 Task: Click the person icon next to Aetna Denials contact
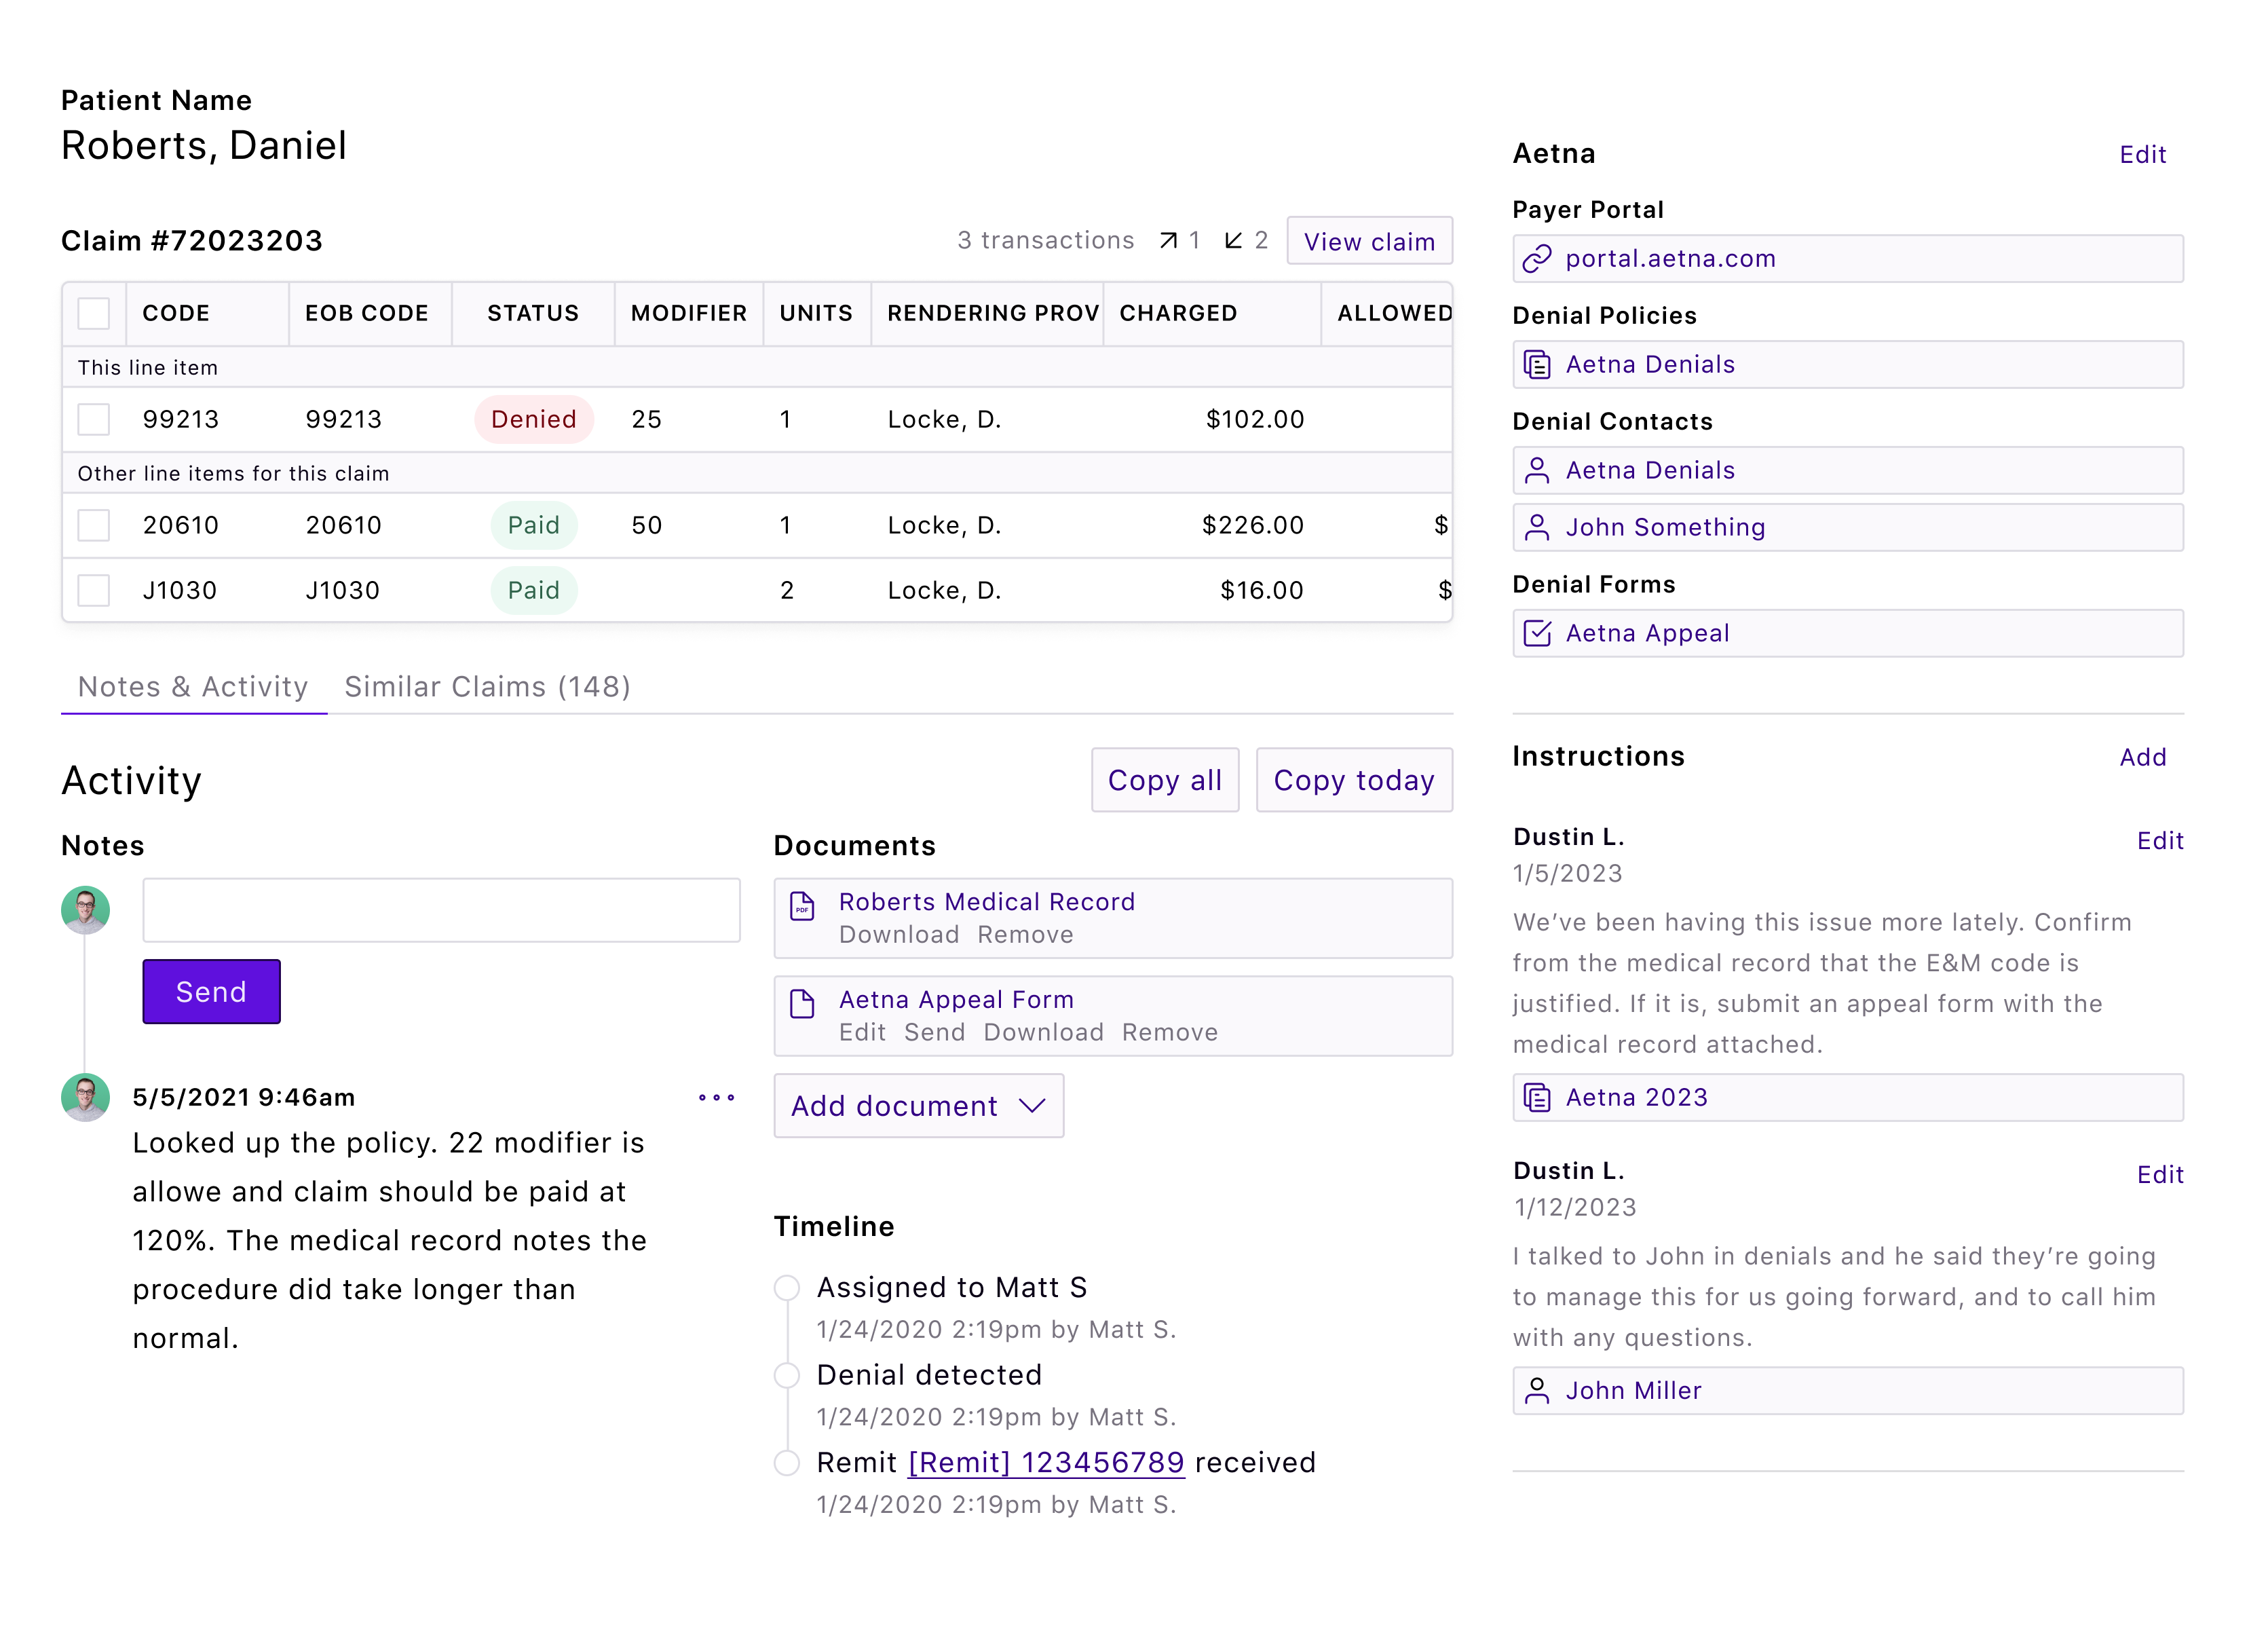click(1536, 471)
